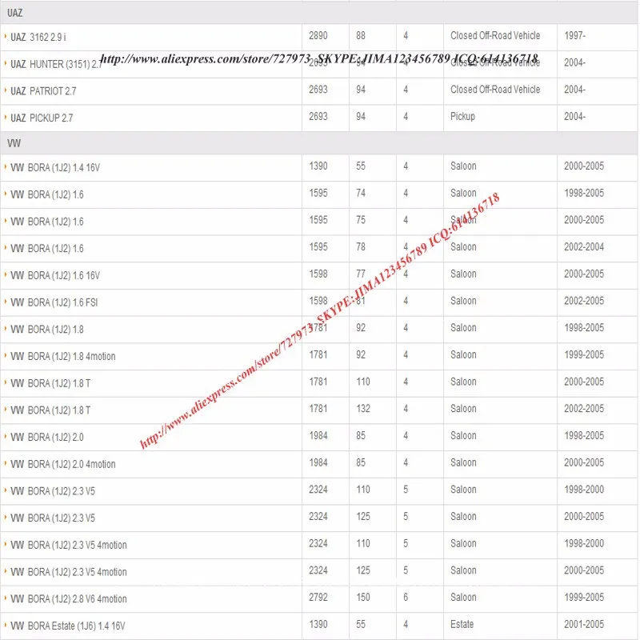
Task: Select 2004- year in UAZ PATRIOT row
Action: [574, 90]
